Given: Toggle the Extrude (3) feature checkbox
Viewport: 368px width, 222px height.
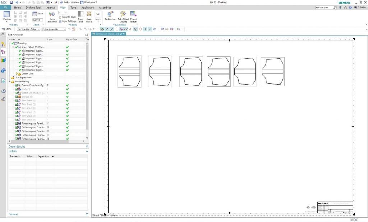Looking at the screenshot, I should 17,97.
